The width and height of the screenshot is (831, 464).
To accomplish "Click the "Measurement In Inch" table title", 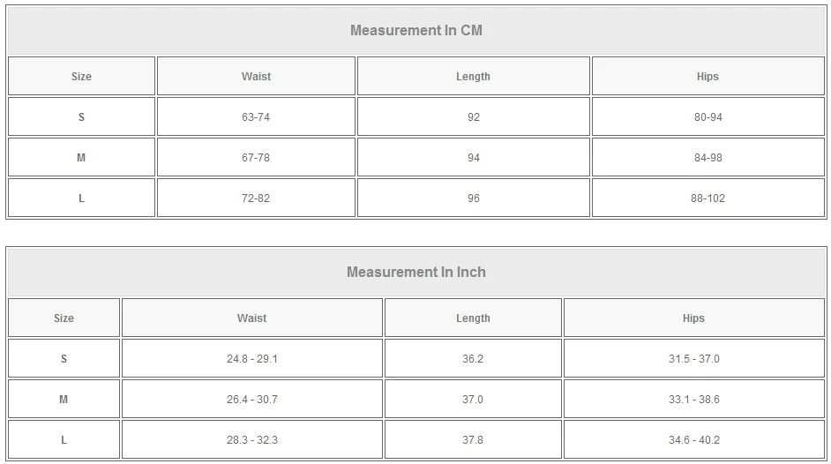I will click(415, 273).
